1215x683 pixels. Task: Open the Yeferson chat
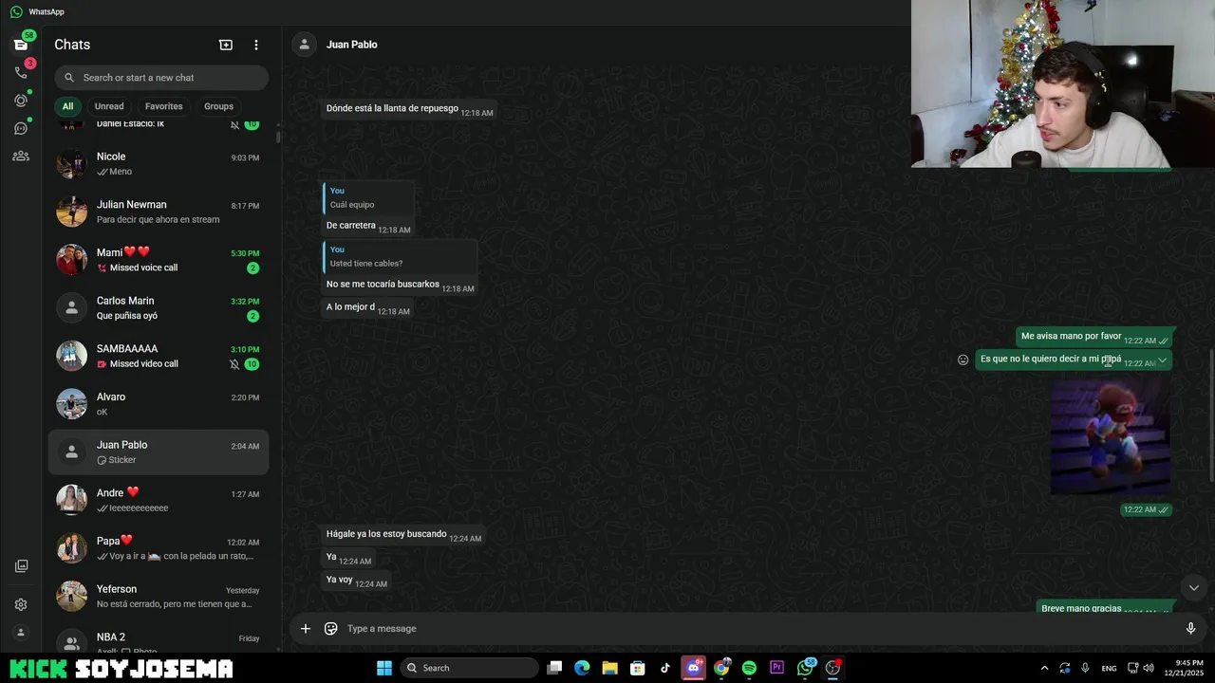click(159, 596)
